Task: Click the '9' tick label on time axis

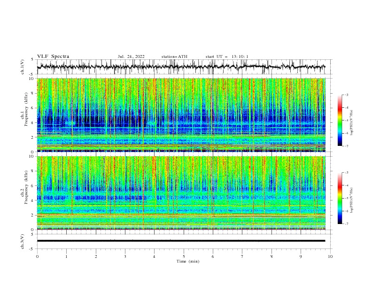Action: (301, 256)
